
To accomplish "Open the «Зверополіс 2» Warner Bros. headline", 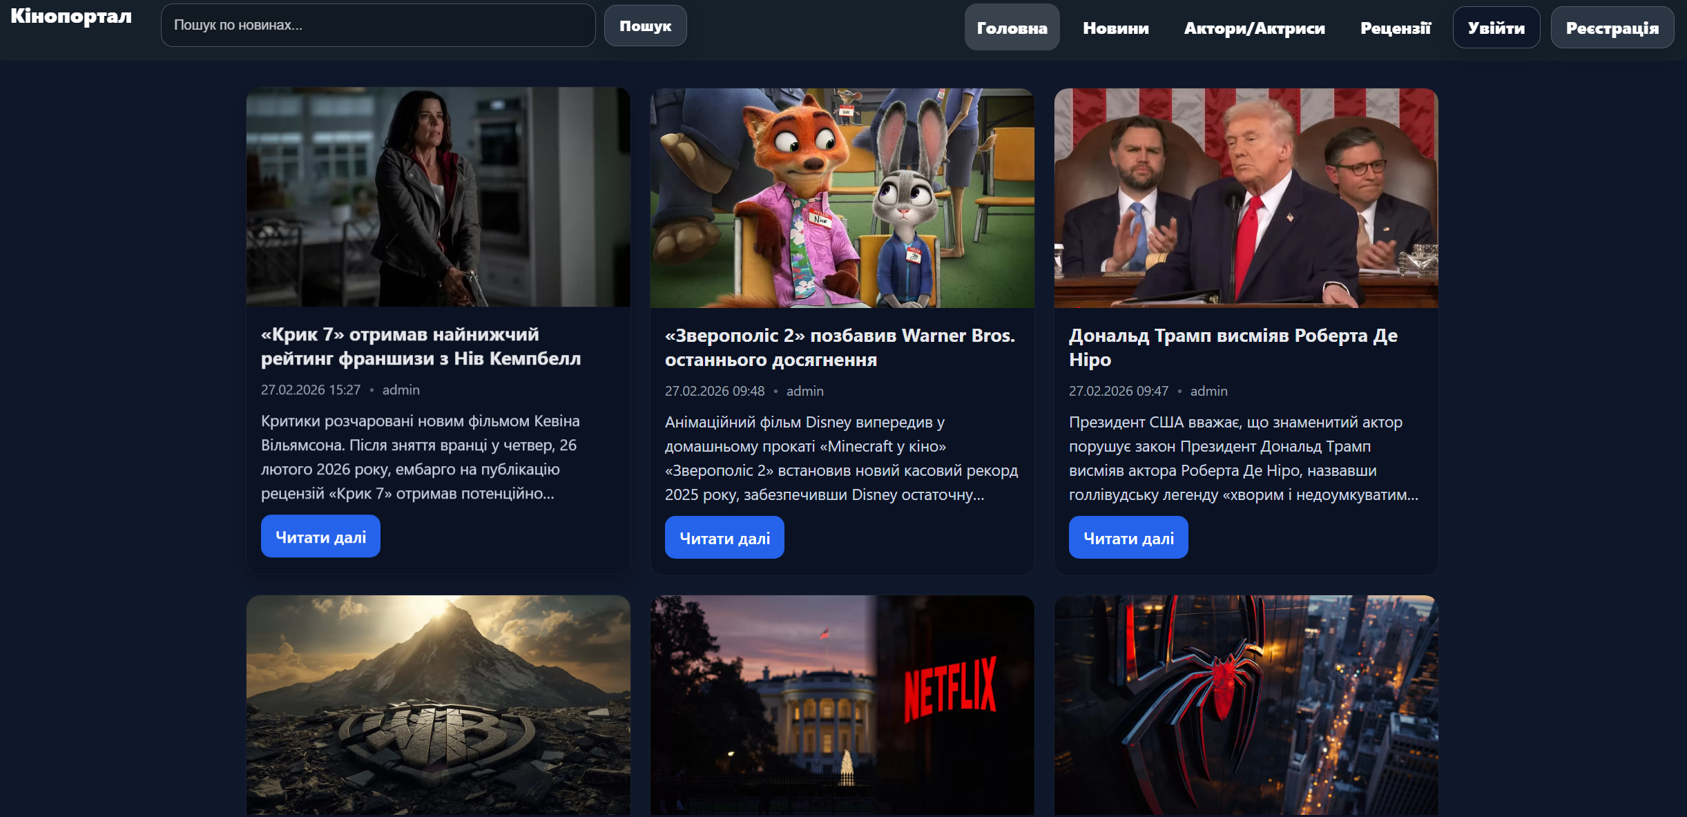I will coord(840,348).
